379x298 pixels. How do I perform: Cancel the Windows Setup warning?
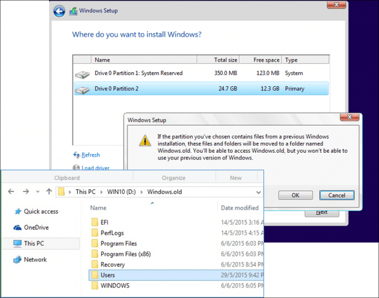tap(337, 196)
